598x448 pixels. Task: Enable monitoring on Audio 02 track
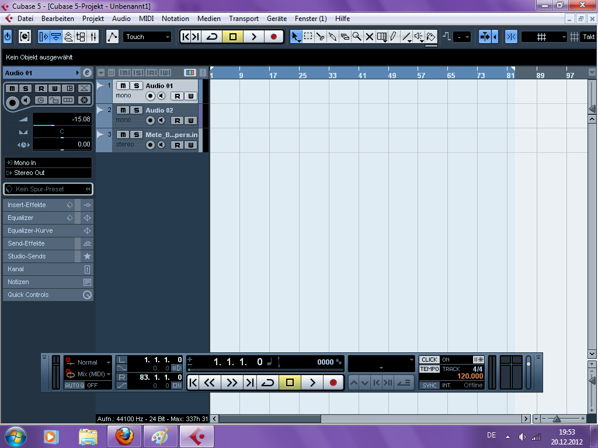(x=161, y=120)
